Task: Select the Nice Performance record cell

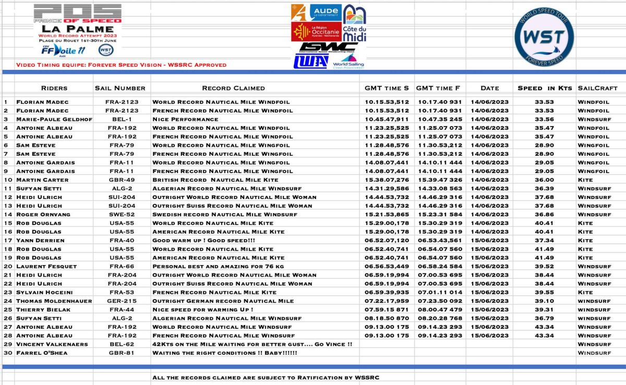Action: coord(185,119)
